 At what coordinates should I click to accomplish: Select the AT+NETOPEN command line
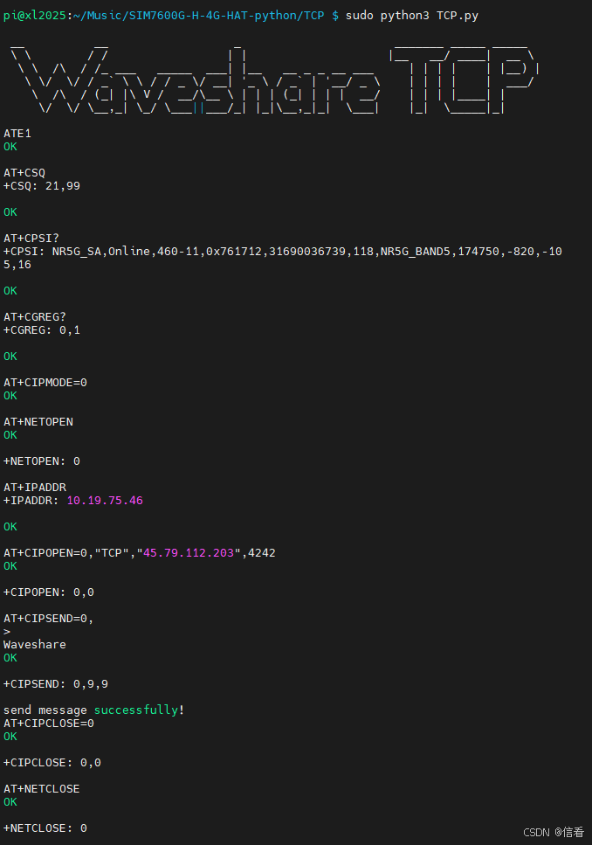[38, 422]
